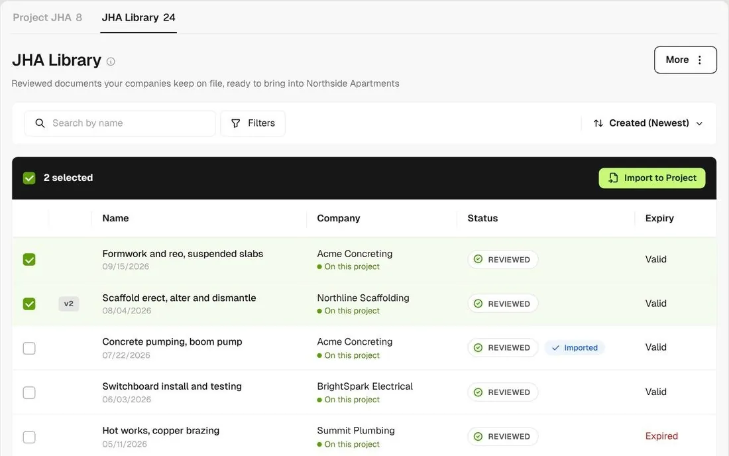The width and height of the screenshot is (729, 456).
Task: Open the Filters button
Action: coord(253,123)
